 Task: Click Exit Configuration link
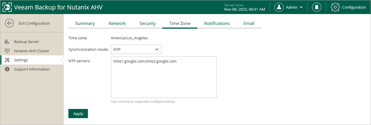tap(34, 23)
